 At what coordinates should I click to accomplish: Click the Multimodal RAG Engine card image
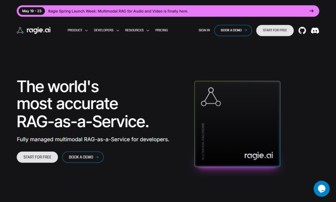pyautogui.click(x=237, y=124)
